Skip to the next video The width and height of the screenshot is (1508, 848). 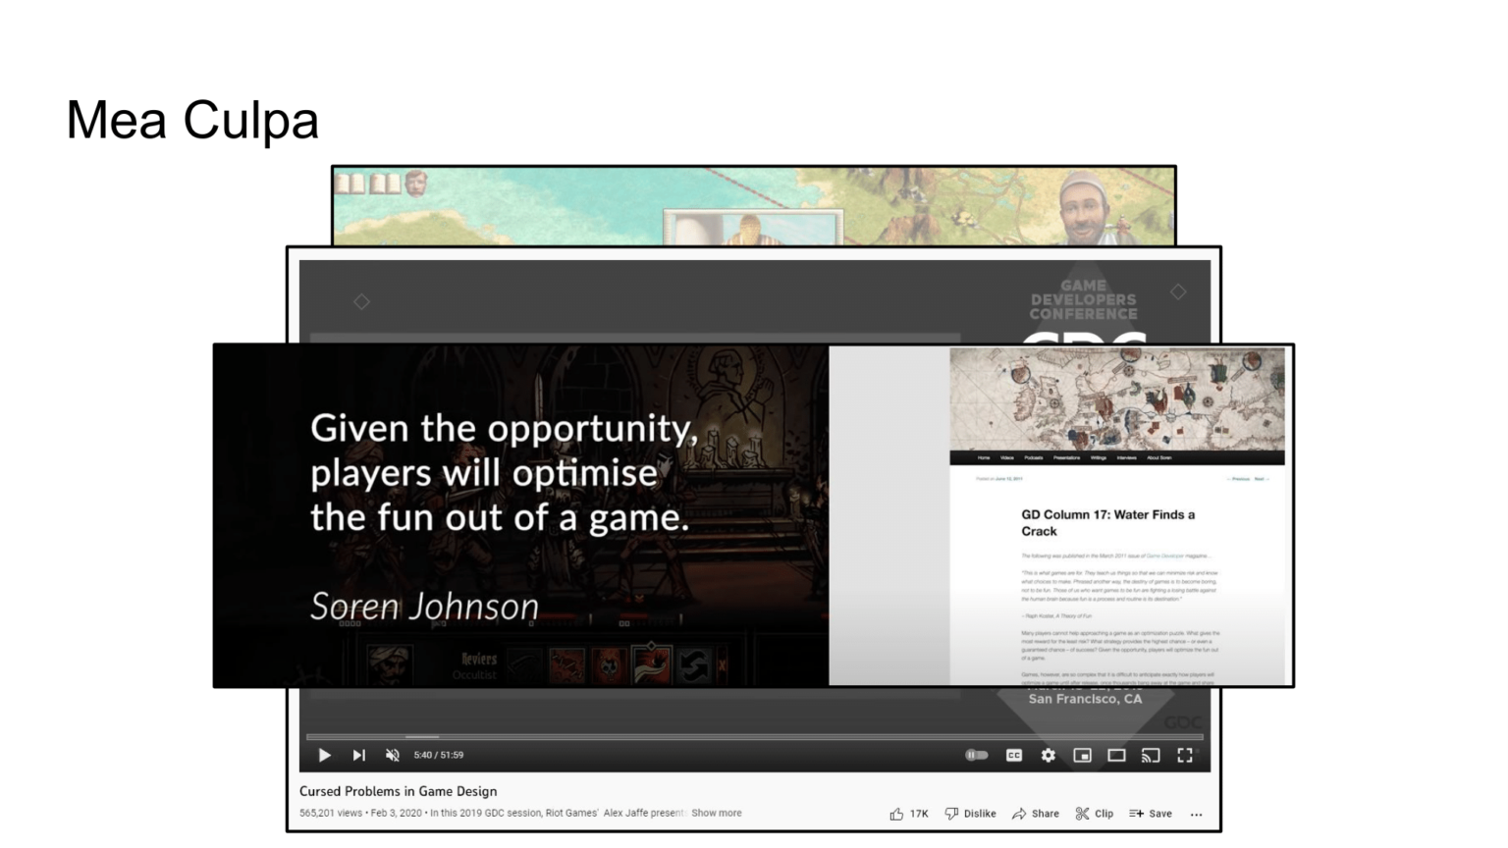tap(358, 755)
